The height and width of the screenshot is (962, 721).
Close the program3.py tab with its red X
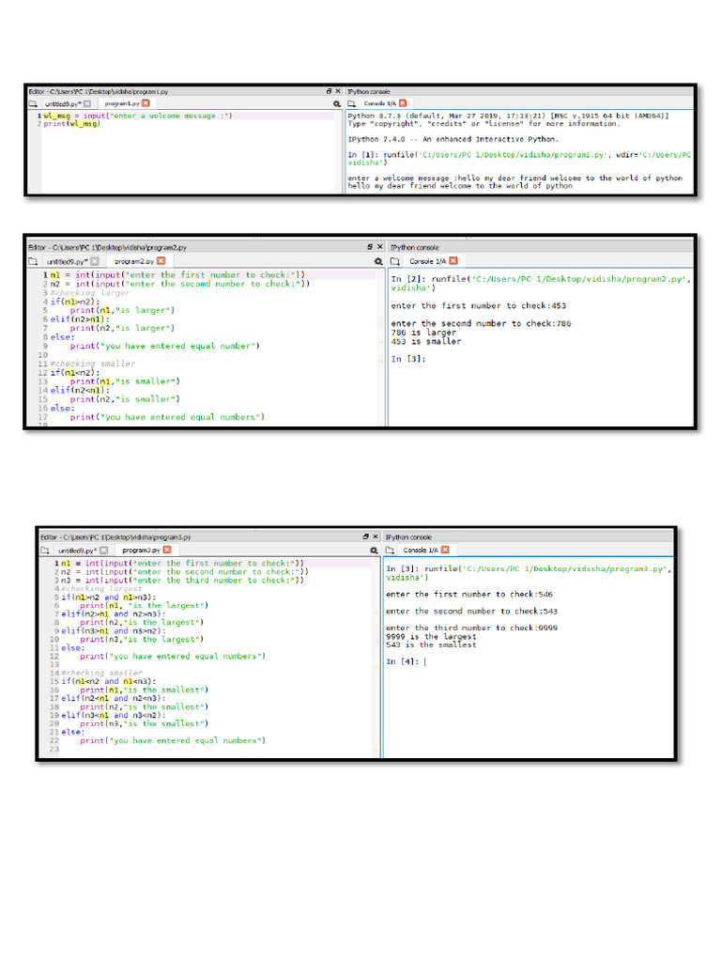(167, 550)
